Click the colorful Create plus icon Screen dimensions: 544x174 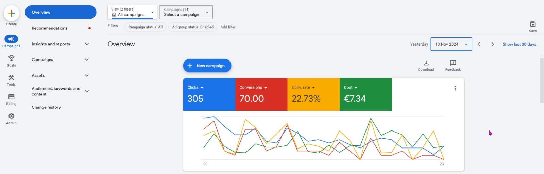click(11, 13)
